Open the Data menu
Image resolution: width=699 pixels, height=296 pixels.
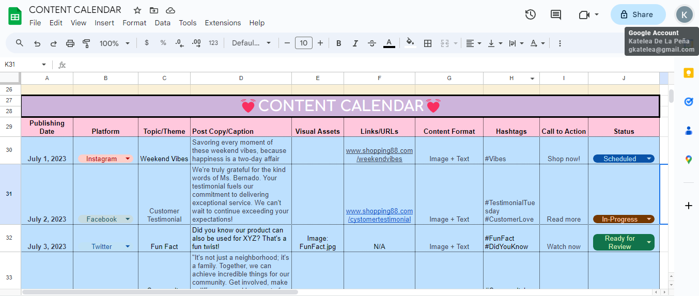(162, 23)
